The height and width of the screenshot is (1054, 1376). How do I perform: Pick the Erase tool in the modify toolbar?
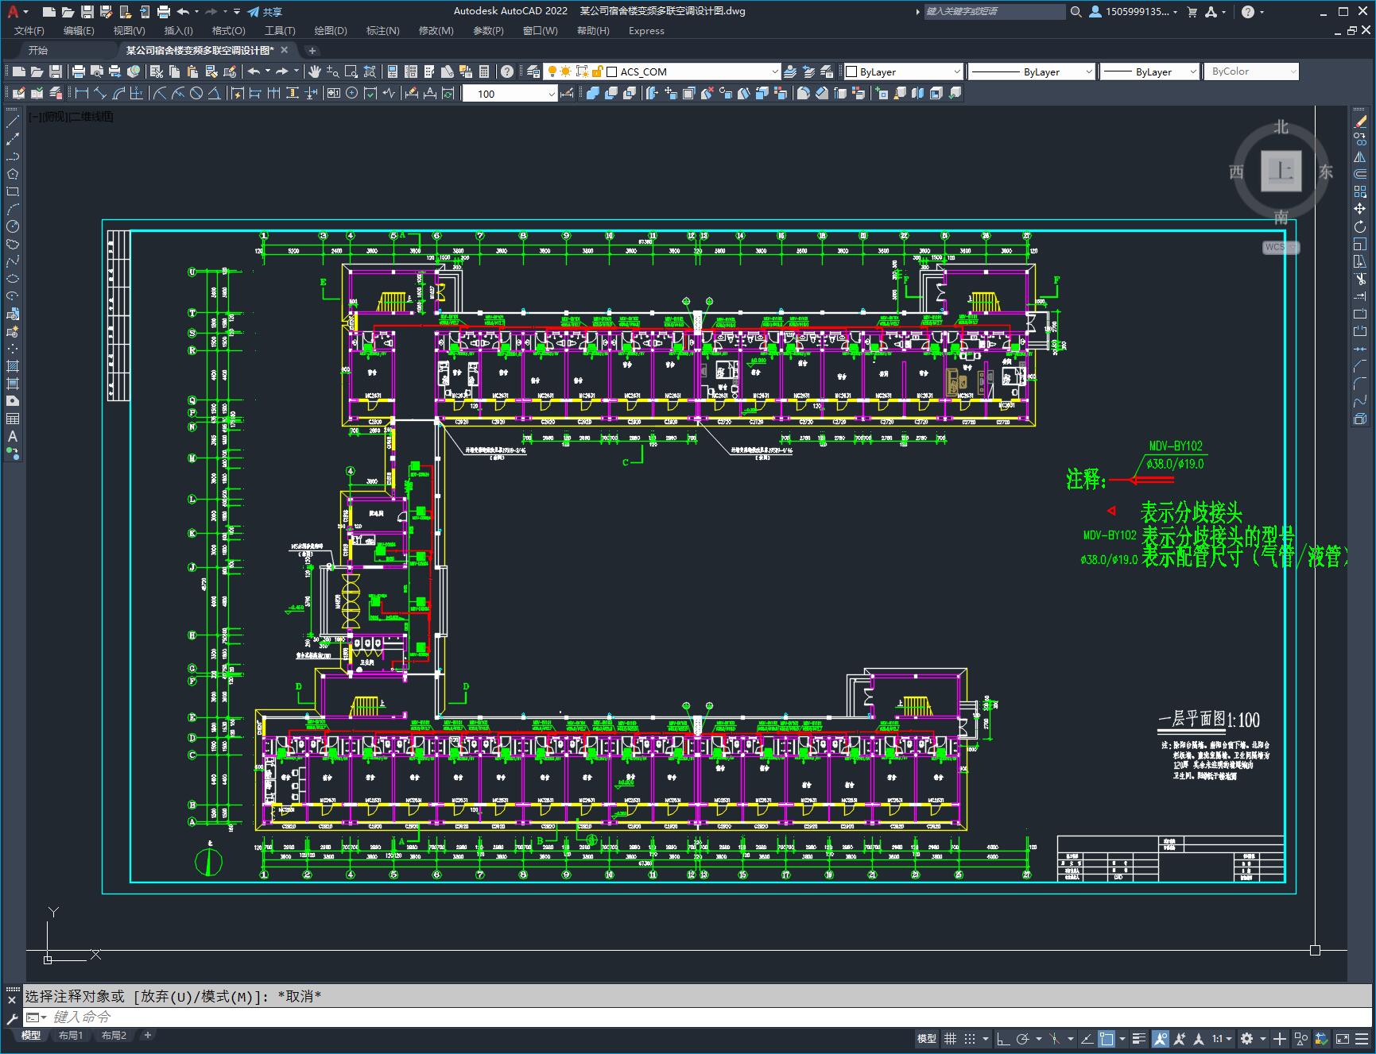coord(1360,122)
